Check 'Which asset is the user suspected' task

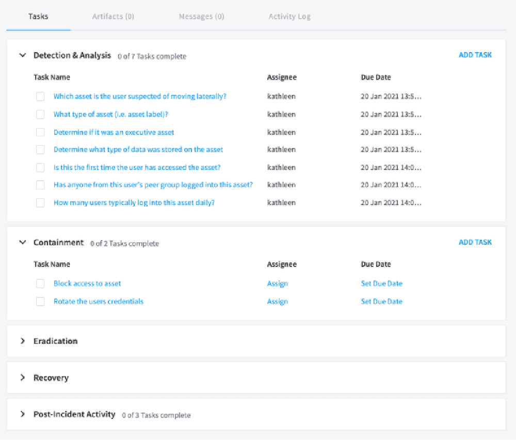click(x=40, y=96)
